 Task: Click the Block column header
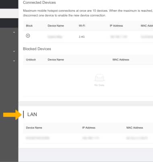click(x=29, y=26)
